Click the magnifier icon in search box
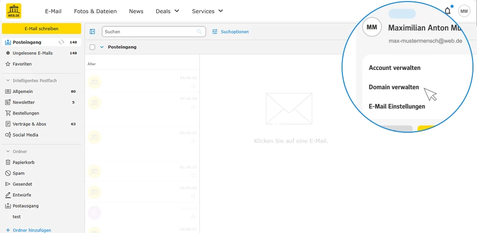 (199, 31)
